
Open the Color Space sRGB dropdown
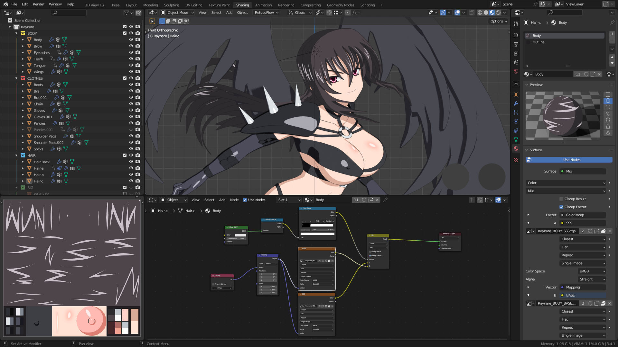592,271
